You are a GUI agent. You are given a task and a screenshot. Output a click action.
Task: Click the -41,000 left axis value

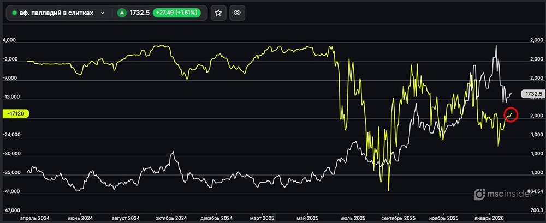click(11, 191)
